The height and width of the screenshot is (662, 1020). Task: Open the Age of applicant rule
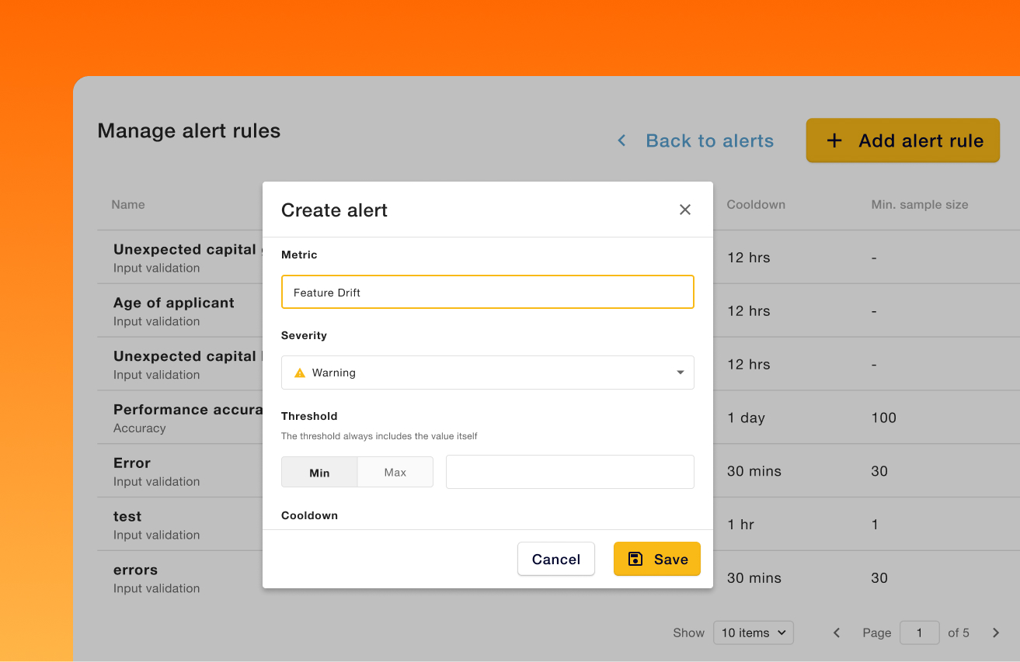pos(174,303)
